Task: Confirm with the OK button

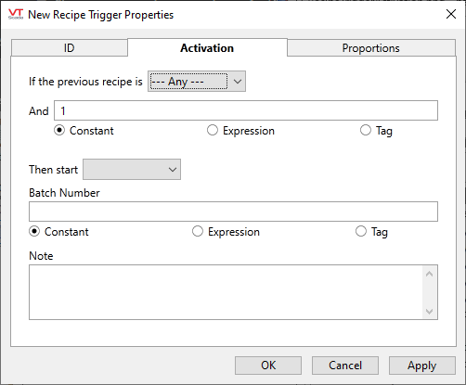Action: pos(268,366)
